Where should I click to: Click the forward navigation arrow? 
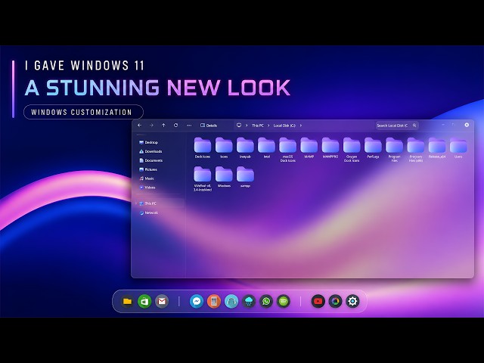coord(151,126)
